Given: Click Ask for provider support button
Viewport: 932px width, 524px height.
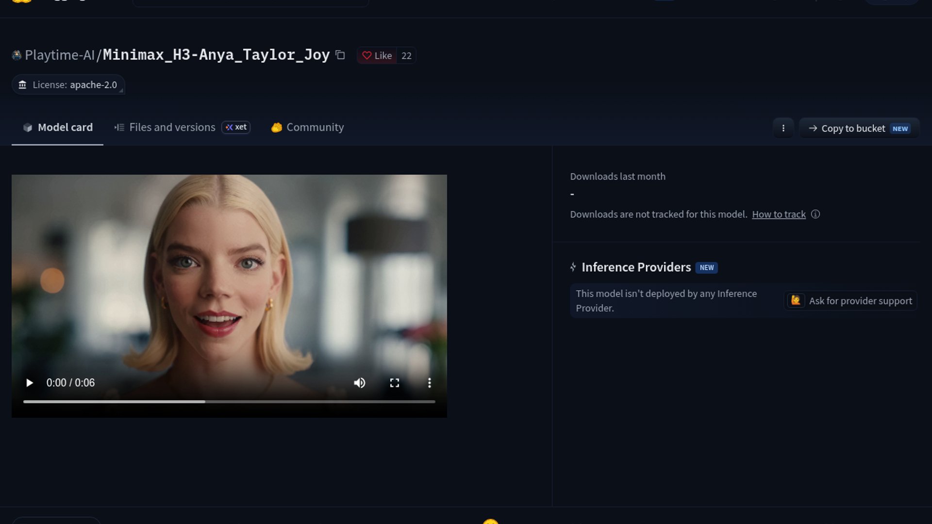Looking at the screenshot, I should 850,301.
